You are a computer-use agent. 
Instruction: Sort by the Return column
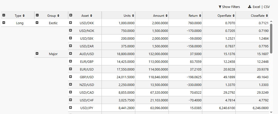click(x=195, y=16)
